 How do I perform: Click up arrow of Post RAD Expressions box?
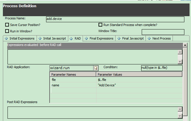[x=180, y=109]
